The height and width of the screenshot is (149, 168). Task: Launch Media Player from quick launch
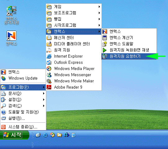(52, 135)
